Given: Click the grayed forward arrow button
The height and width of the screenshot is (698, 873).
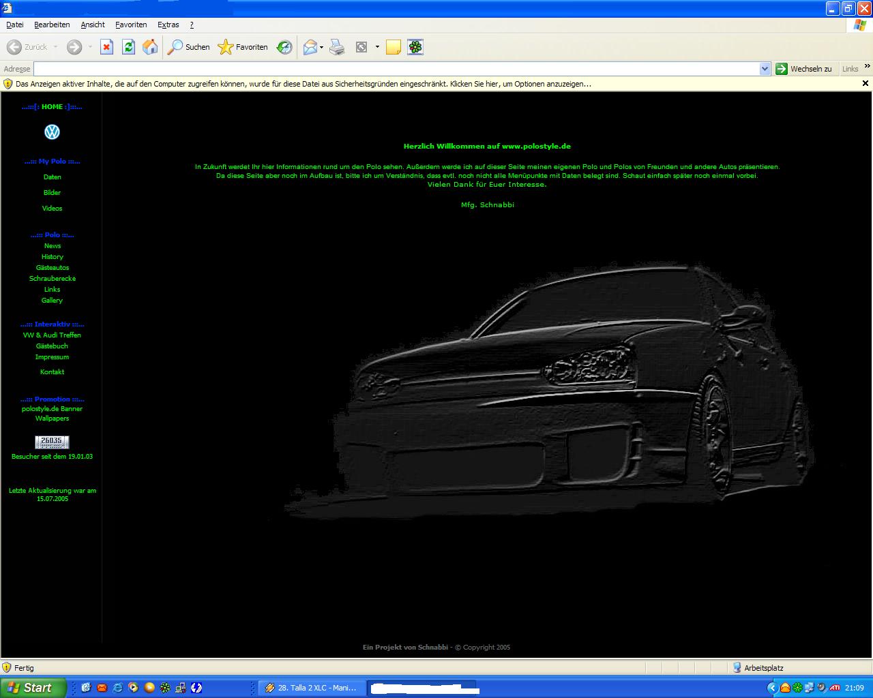Looking at the screenshot, I should coord(74,47).
